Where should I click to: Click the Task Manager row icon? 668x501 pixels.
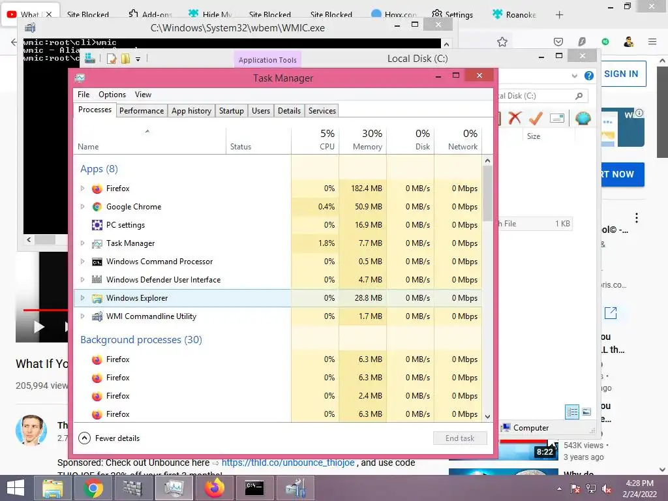(97, 243)
